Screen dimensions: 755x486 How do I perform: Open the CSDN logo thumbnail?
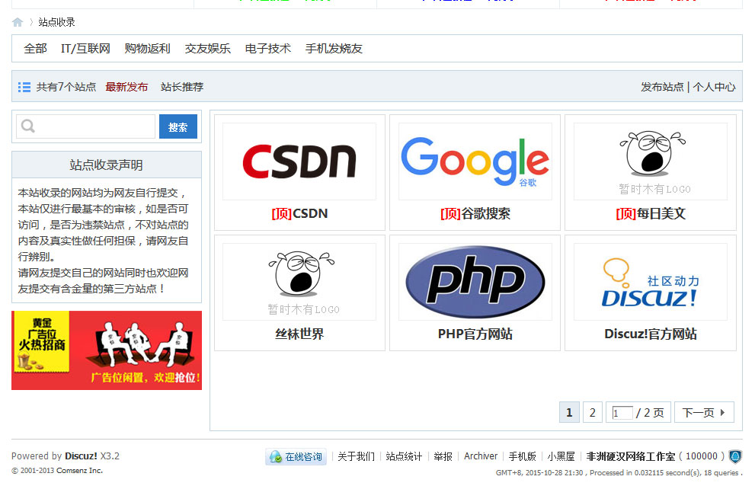(x=299, y=161)
